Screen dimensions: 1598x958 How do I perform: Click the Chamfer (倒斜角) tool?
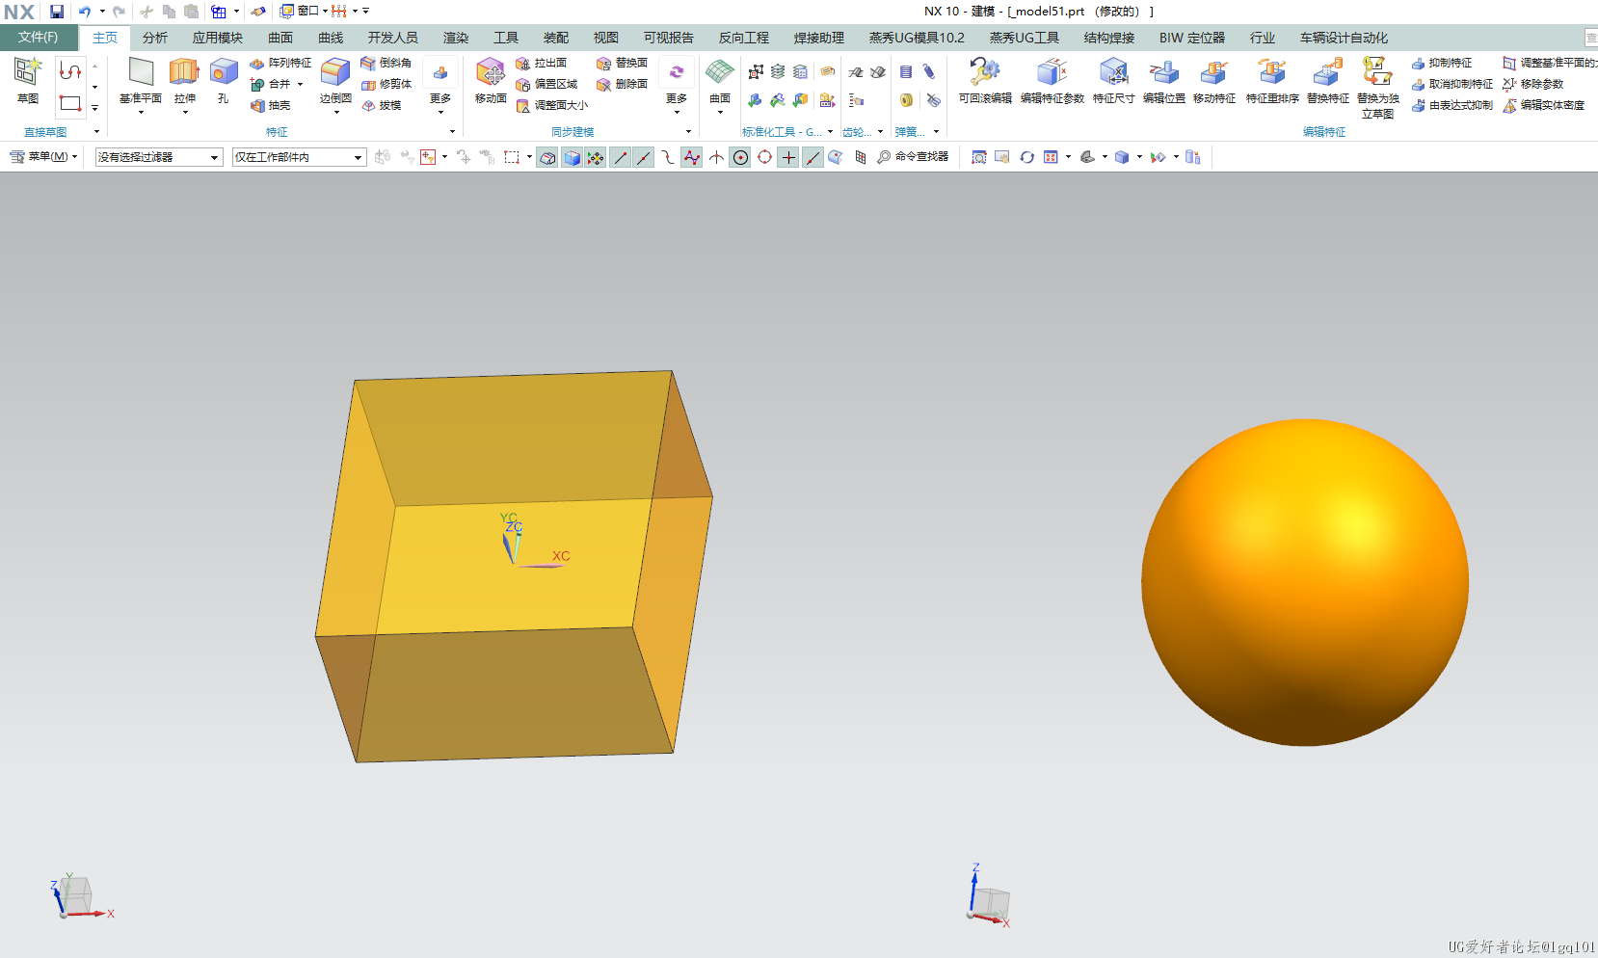click(x=386, y=63)
